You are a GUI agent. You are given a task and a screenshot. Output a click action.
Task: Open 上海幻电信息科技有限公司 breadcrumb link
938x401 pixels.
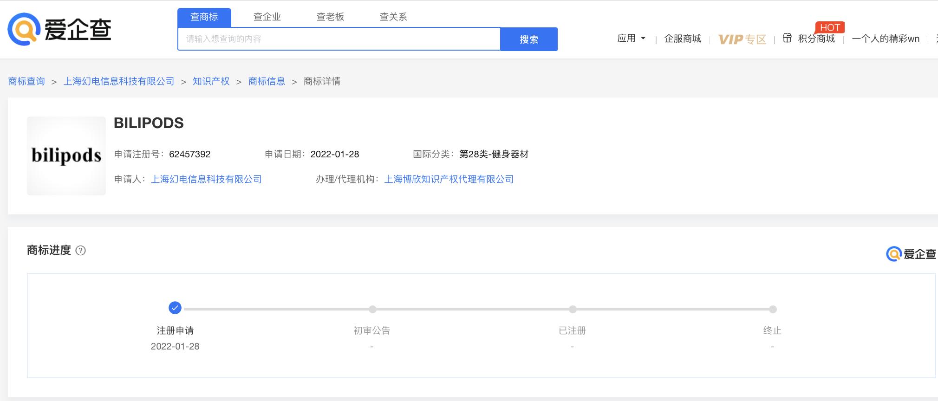pos(119,81)
